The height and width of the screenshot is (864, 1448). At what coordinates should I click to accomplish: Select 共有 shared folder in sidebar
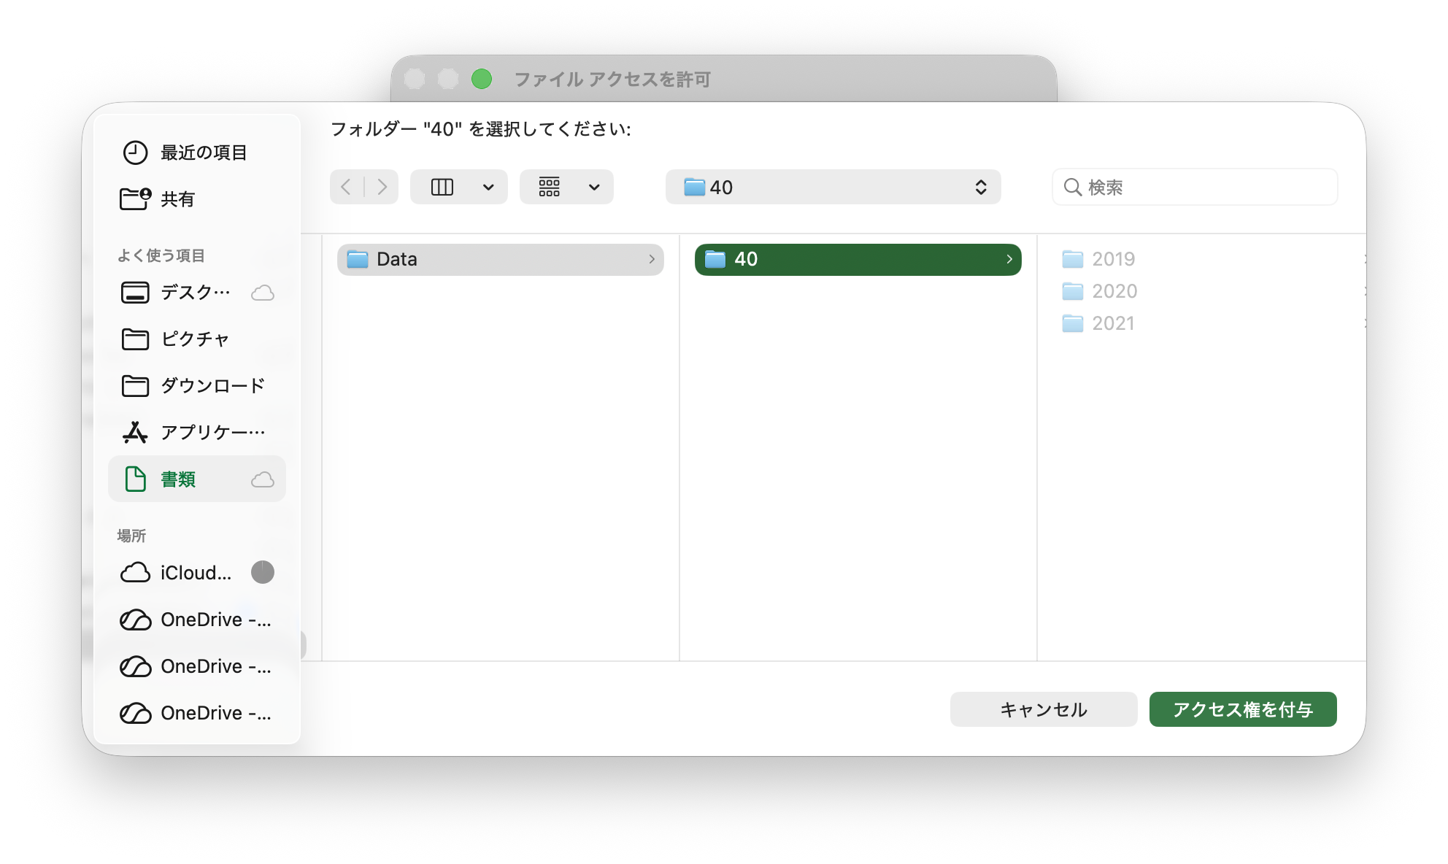point(177,199)
